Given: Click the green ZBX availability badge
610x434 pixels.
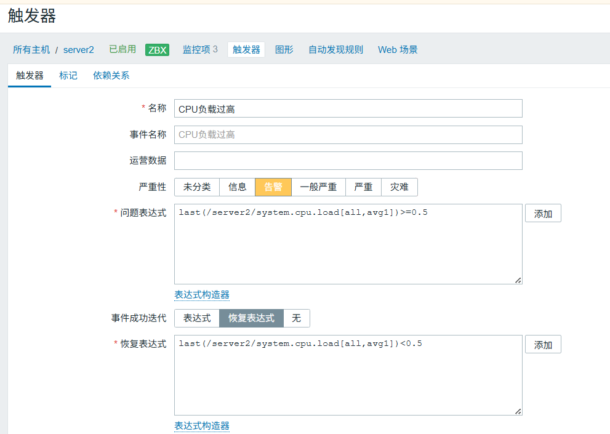Looking at the screenshot, I should 157,50.
